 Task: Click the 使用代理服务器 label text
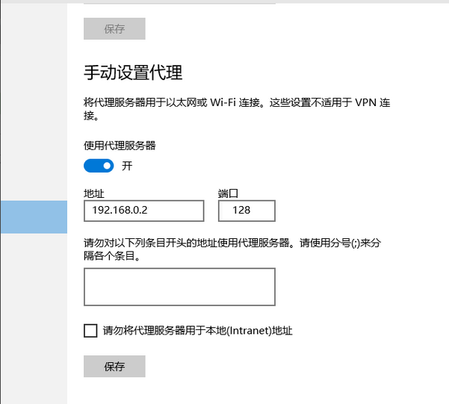tap(120, 146)
